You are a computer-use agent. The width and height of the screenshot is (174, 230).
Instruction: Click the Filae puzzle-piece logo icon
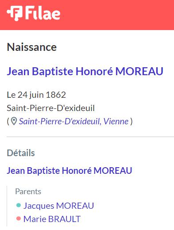(x=15, y=13)
